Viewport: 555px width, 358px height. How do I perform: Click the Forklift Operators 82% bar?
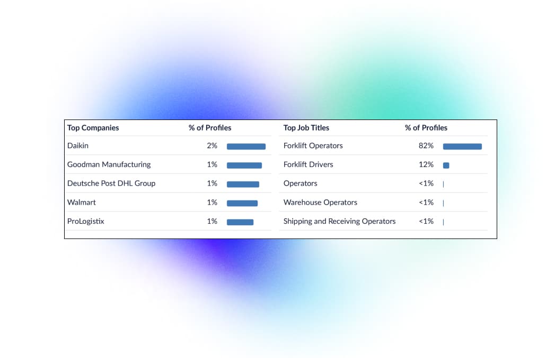coord(462,146)
